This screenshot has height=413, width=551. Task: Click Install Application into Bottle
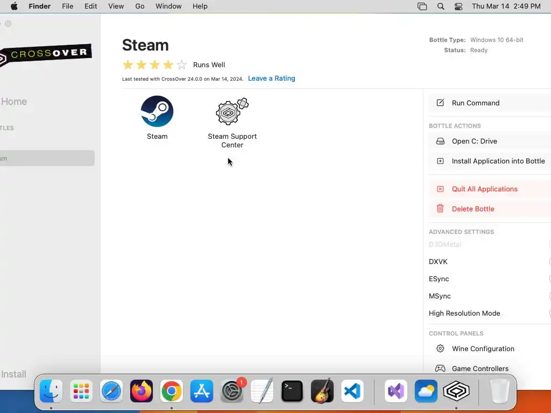click(490, 161)
